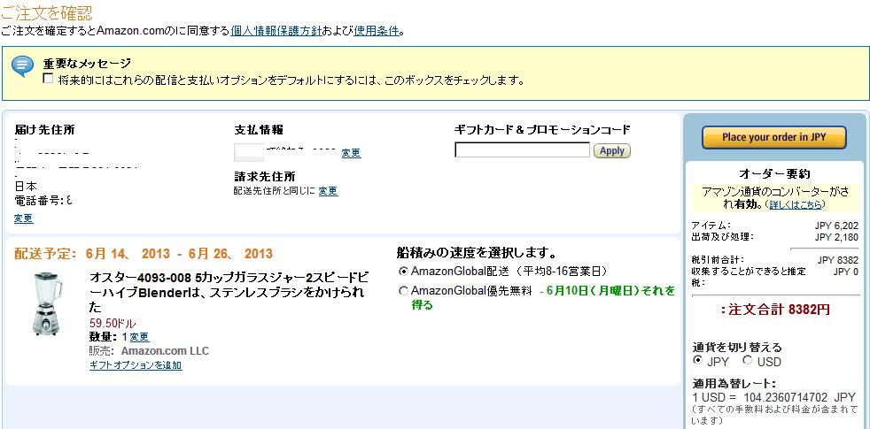The width and height of the screenshot is (870, 429).
Task: Click the blender product thumbnail
Action: click(47, 303)
